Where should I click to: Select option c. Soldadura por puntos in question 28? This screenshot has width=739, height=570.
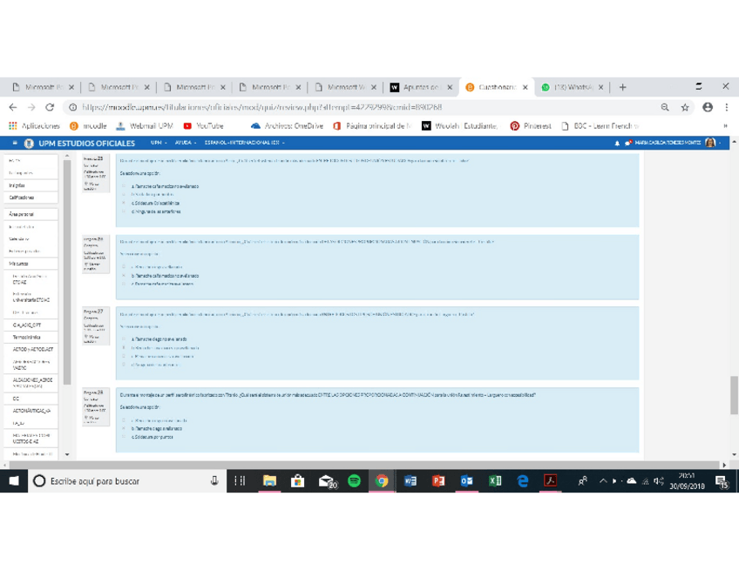(x=124, y=437)
